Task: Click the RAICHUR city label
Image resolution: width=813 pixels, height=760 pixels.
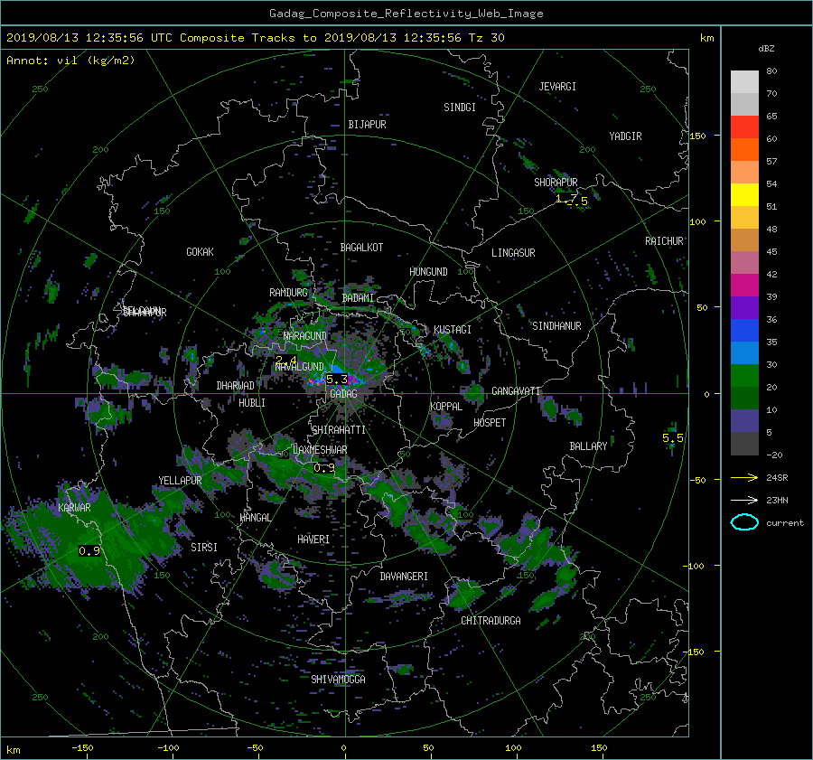Action: (664, 241)
